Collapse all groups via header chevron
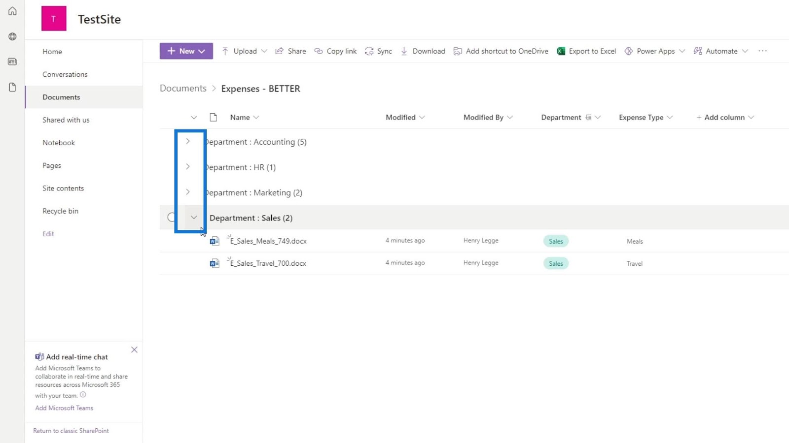The height and width of the screenshot is (443, 789). coord(194,117)
